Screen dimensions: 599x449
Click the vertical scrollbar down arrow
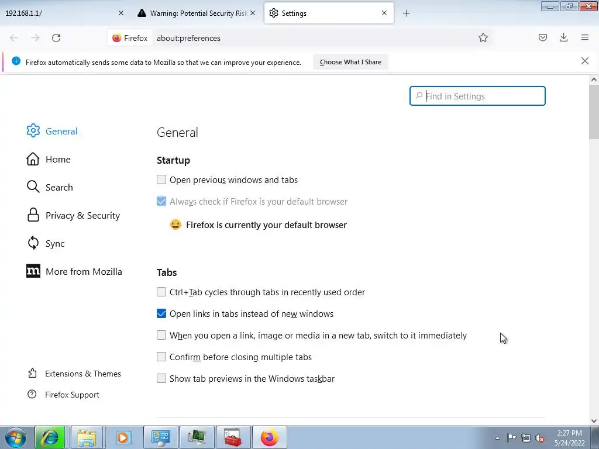594,421
